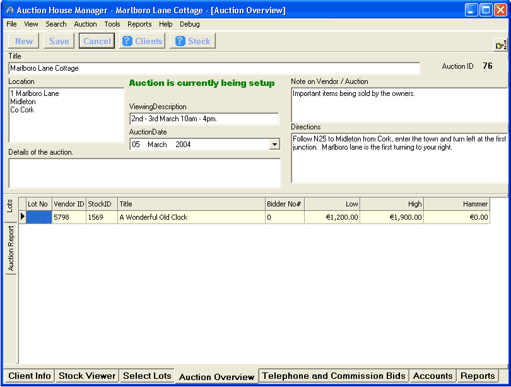The image size is (511, 387).
Task: Click the Bidder No# column header
Action: 285,204
